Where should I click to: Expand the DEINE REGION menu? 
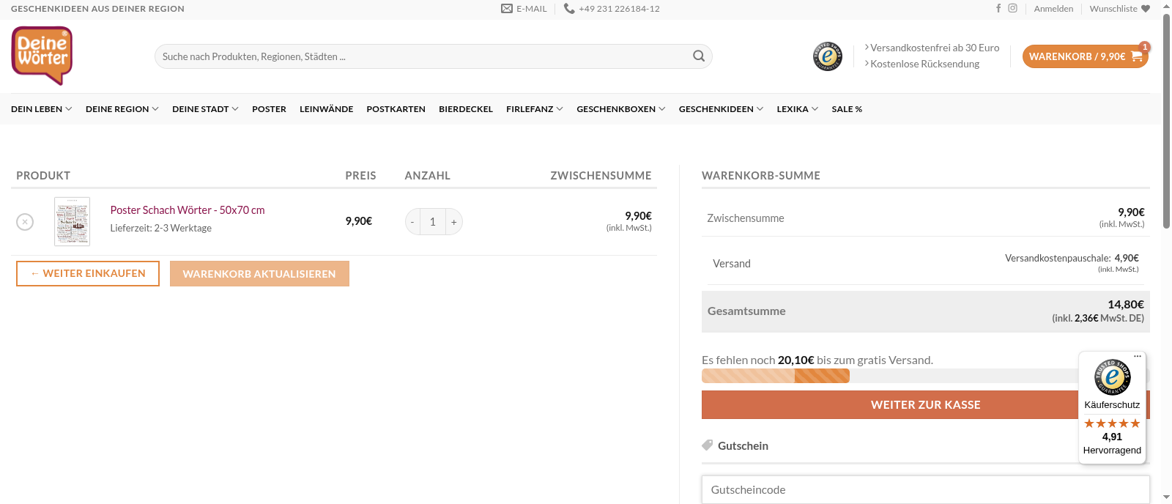tap(122, 109)
